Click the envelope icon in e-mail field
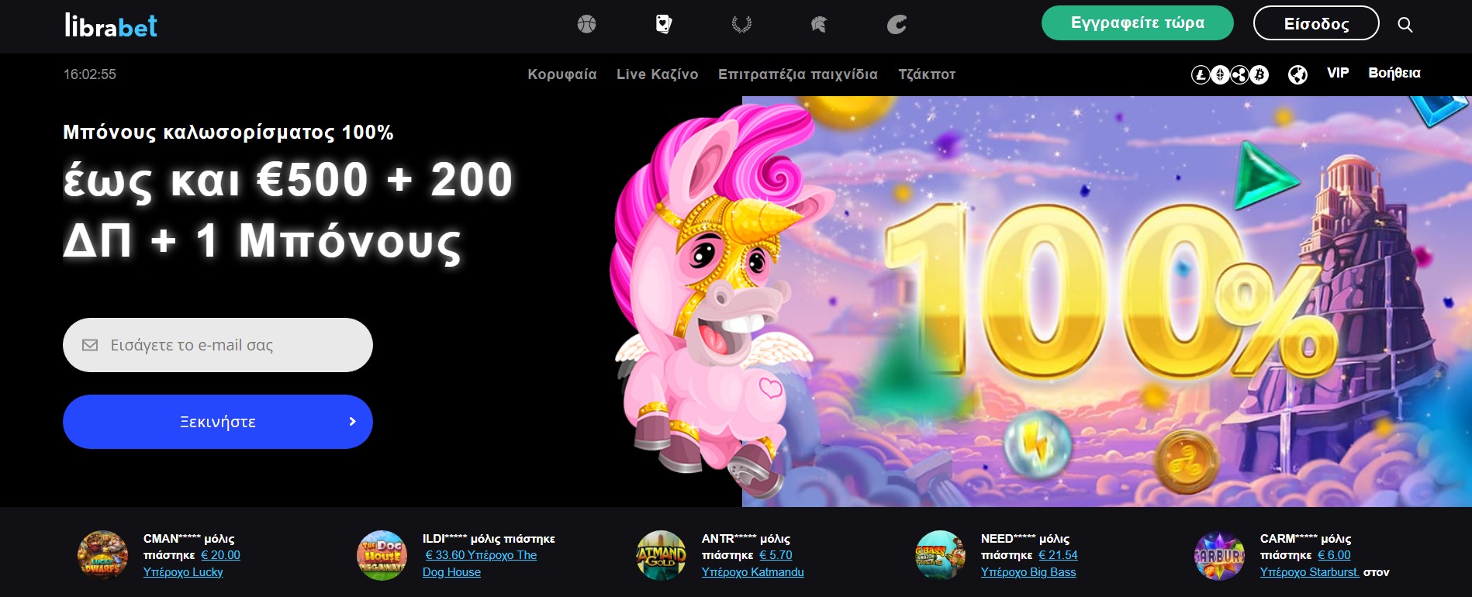 [90, 345]
